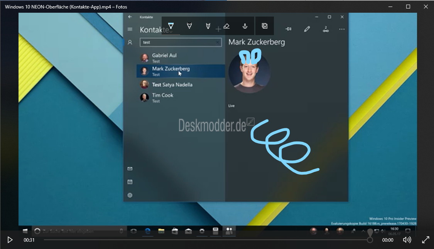Open the three-dot more options menu

[x=342, y=29]
